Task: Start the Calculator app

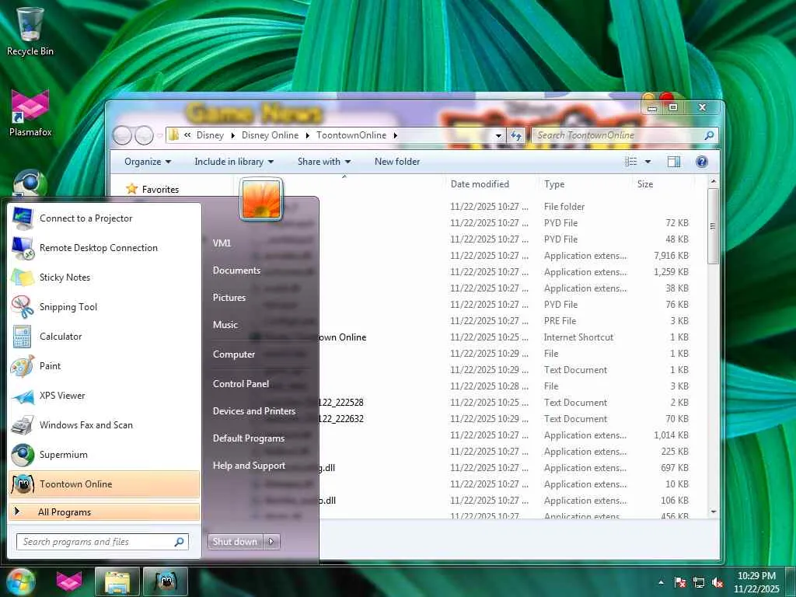Action: pyautogui.click(x=105, y=336)
